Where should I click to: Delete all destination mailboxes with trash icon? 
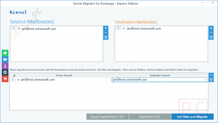pos(211,37)
